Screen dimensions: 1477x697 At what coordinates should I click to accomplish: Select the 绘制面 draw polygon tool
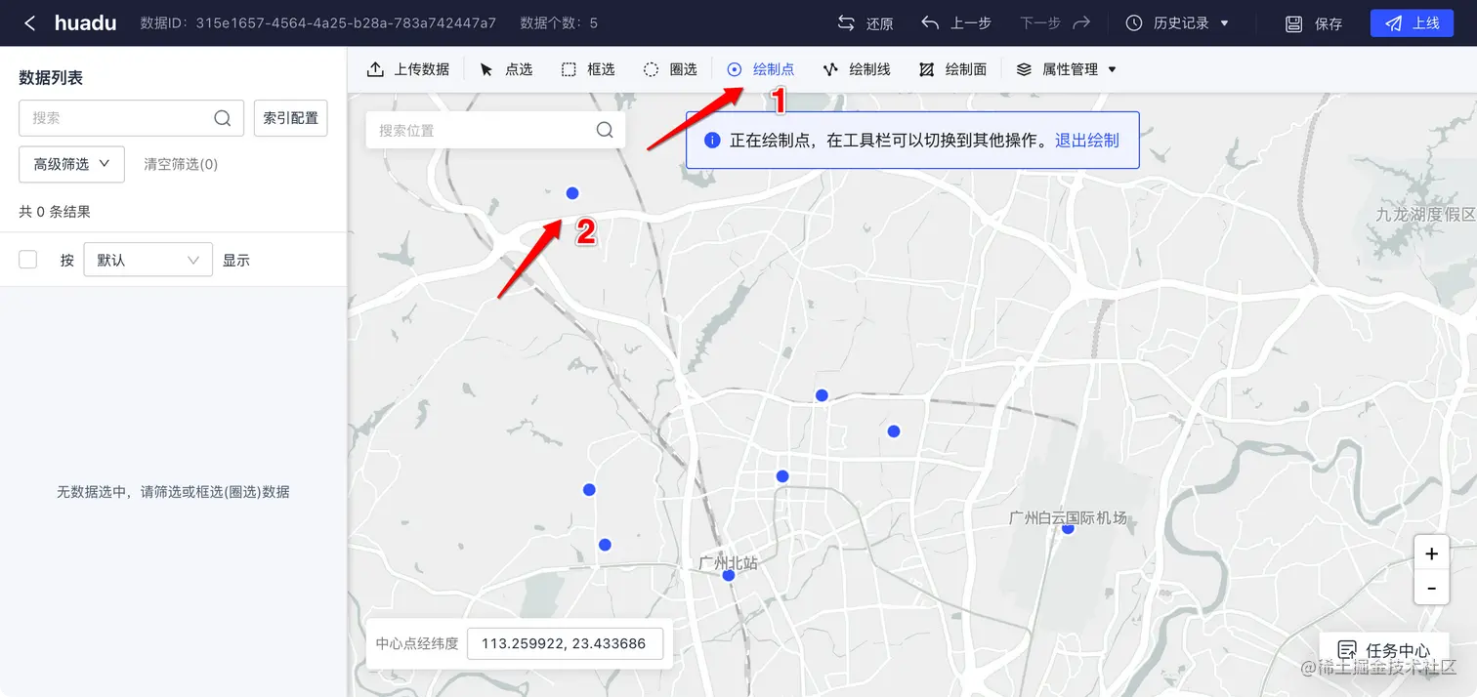pyautogui.click(x=952, y=69)
